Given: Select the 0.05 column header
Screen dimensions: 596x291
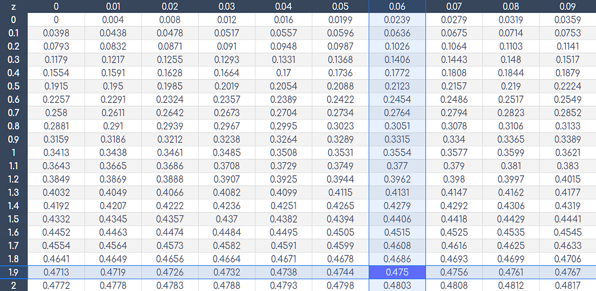Looking at the screenshot, I should coord(340,6).
